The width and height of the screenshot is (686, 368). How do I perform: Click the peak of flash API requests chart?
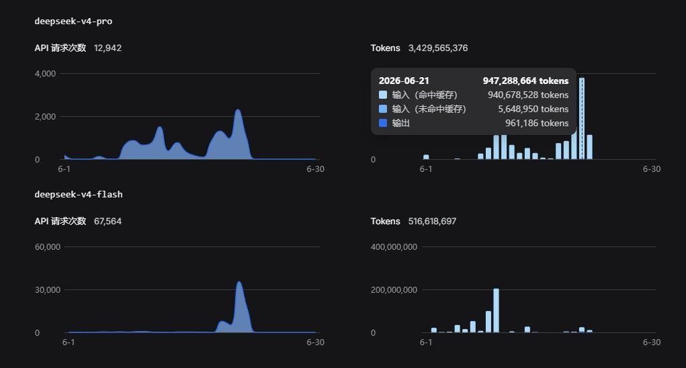pos(239,283)
